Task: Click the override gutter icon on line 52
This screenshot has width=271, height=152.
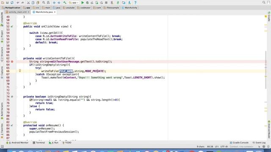Action: click(12, 27)
